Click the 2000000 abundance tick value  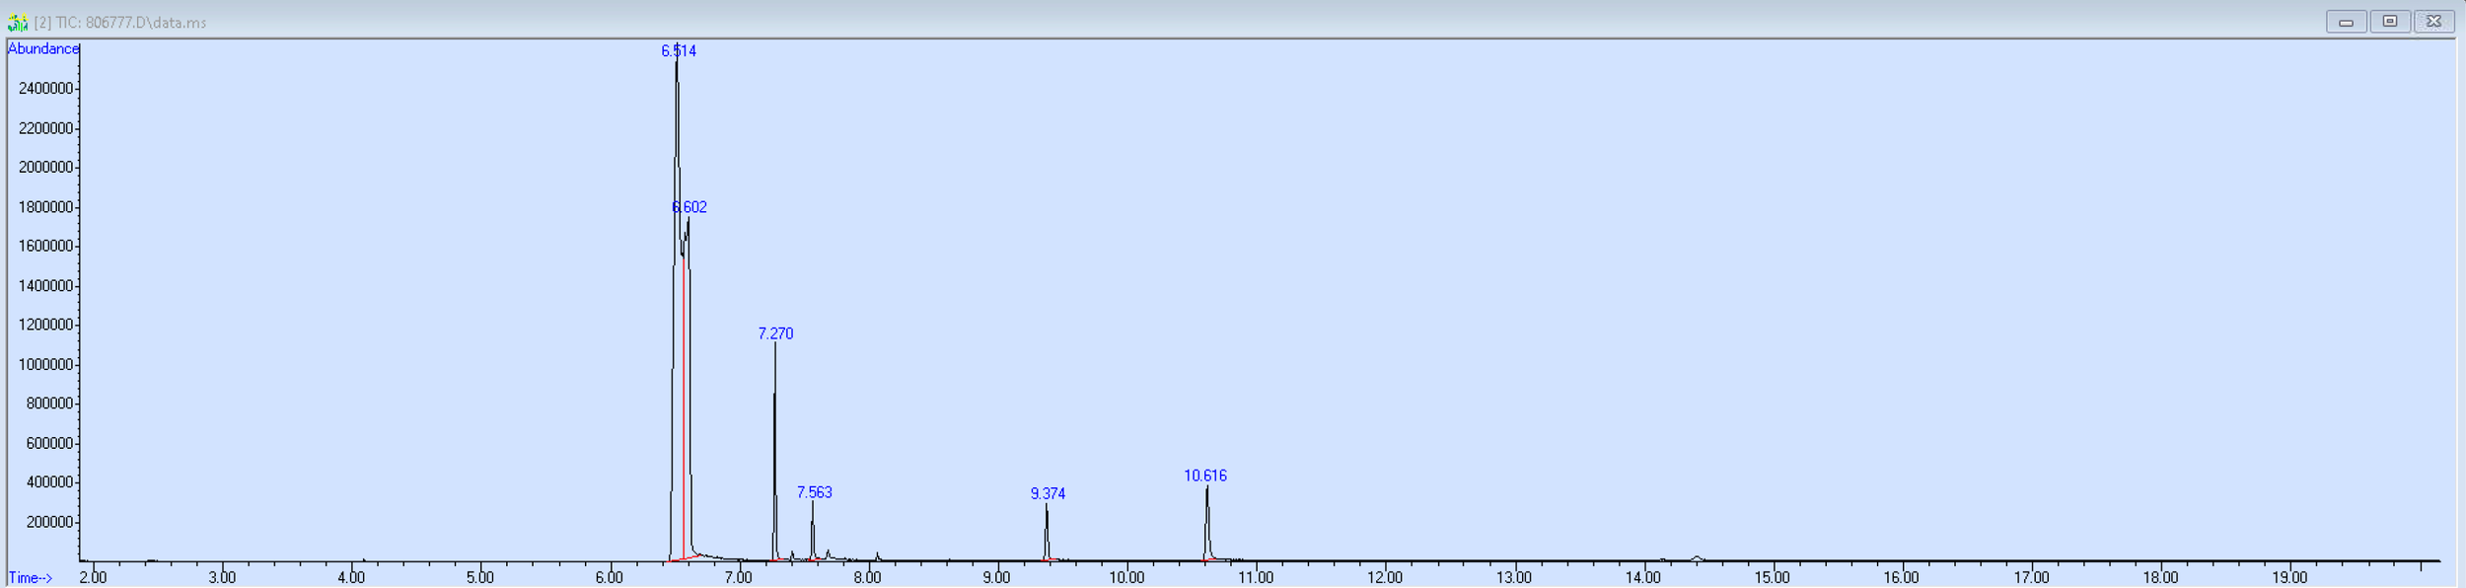coord(45,168)
